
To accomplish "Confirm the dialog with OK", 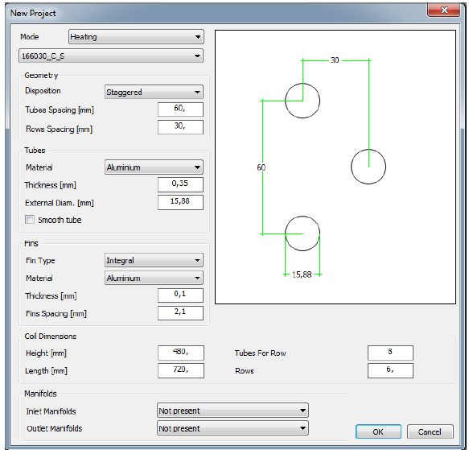I will pyautogui.click(x=378, y=431).
